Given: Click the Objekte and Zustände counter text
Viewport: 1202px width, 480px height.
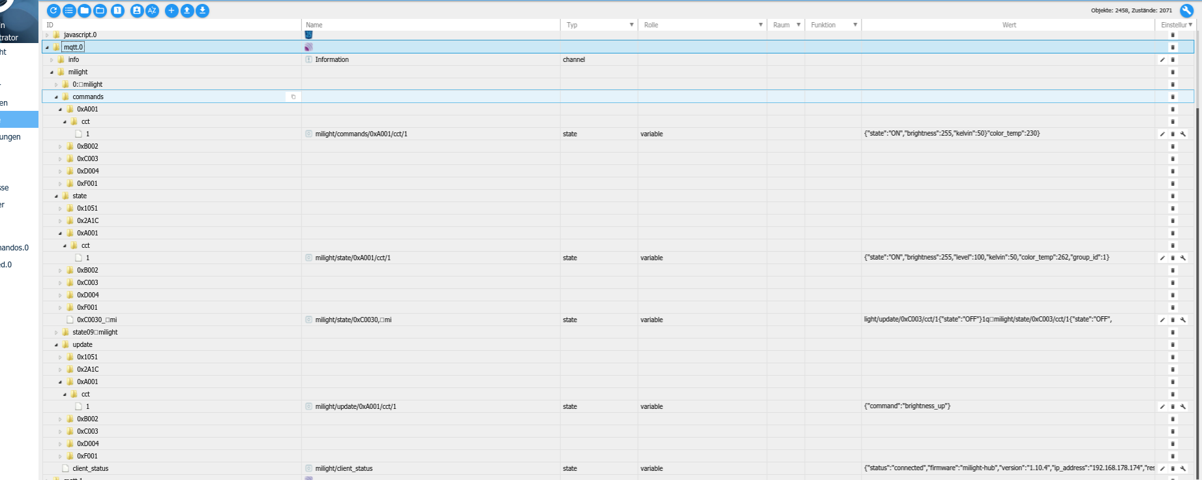Looking at the screenshot, I should pyautogui.click(x=1132, y=10).
